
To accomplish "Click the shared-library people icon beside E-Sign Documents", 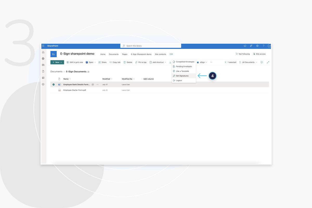I will pyautogui.click(x=88, y=72).
